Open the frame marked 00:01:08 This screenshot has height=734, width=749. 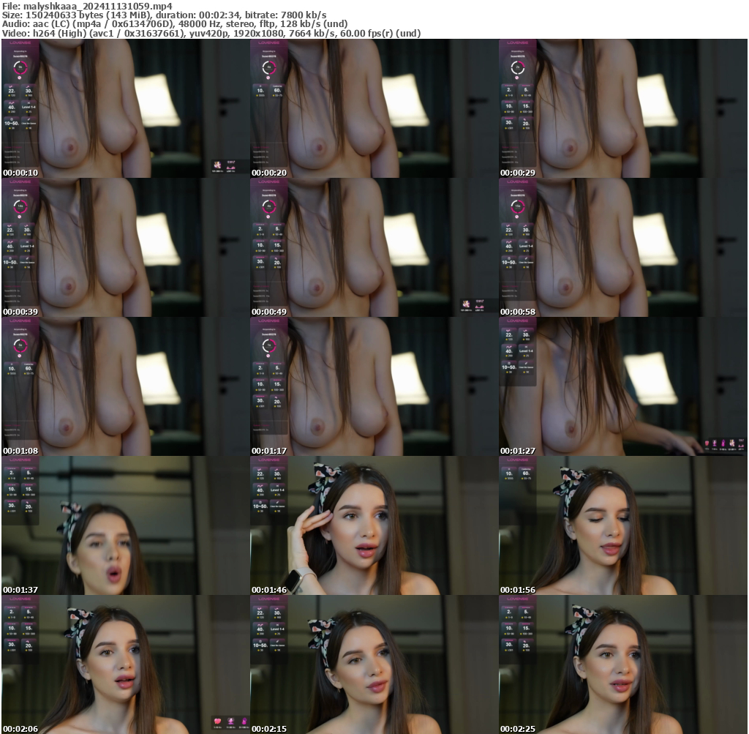coord(124,384)
